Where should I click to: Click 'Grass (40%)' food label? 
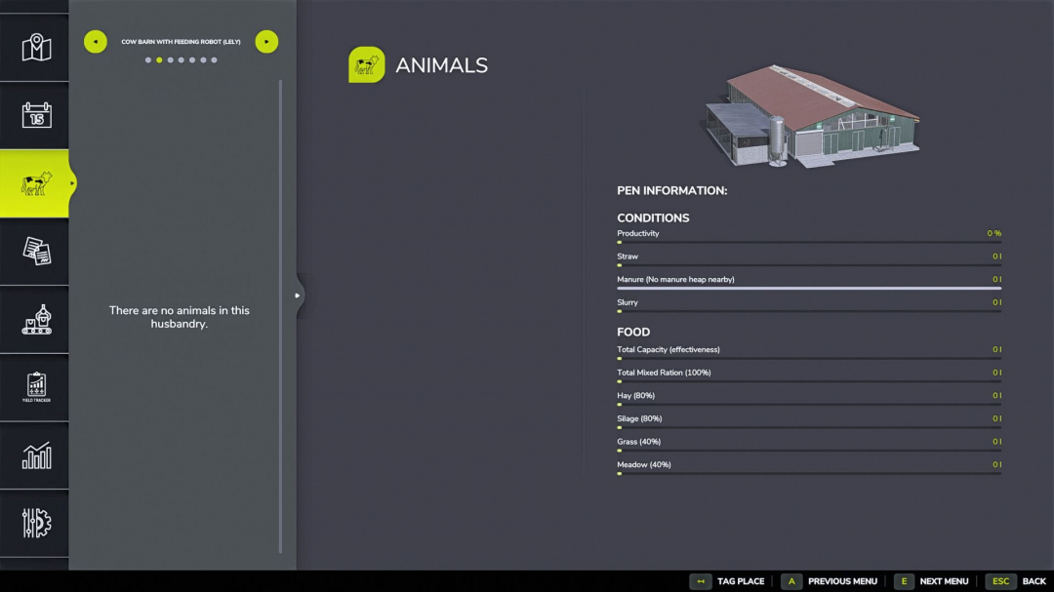coord(638,442)
